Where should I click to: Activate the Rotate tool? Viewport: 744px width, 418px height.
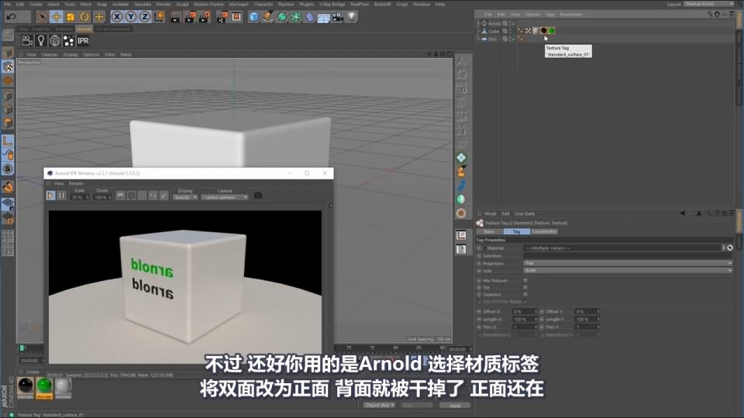tap(84, 17)
